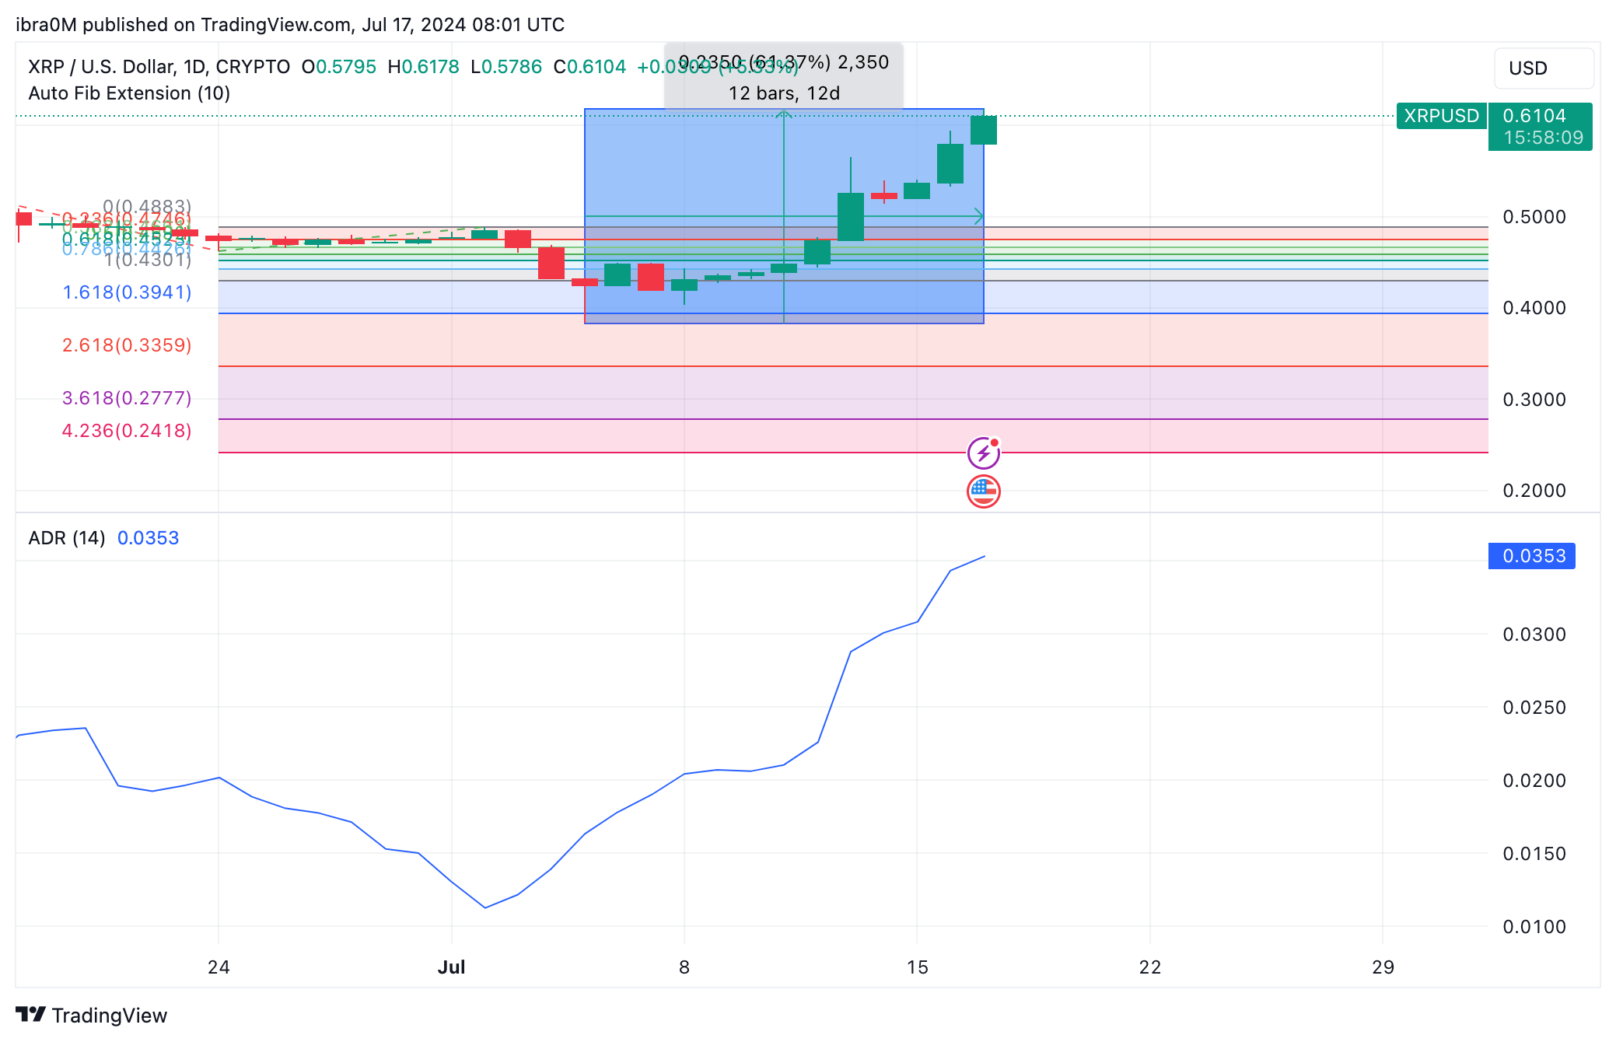Click the H0.6178 high value in header
The image size is (1616, 1042).
[424, 67]
